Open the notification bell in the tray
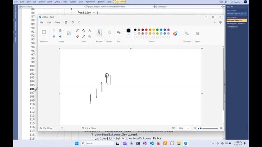Screen dimensions: 262x147 pos(245,143)
